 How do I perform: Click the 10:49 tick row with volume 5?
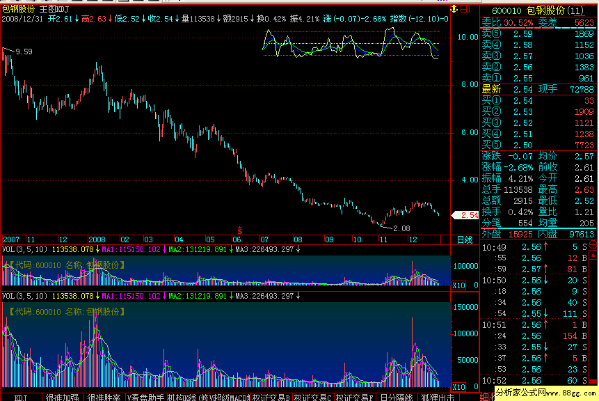click(534, 247)
